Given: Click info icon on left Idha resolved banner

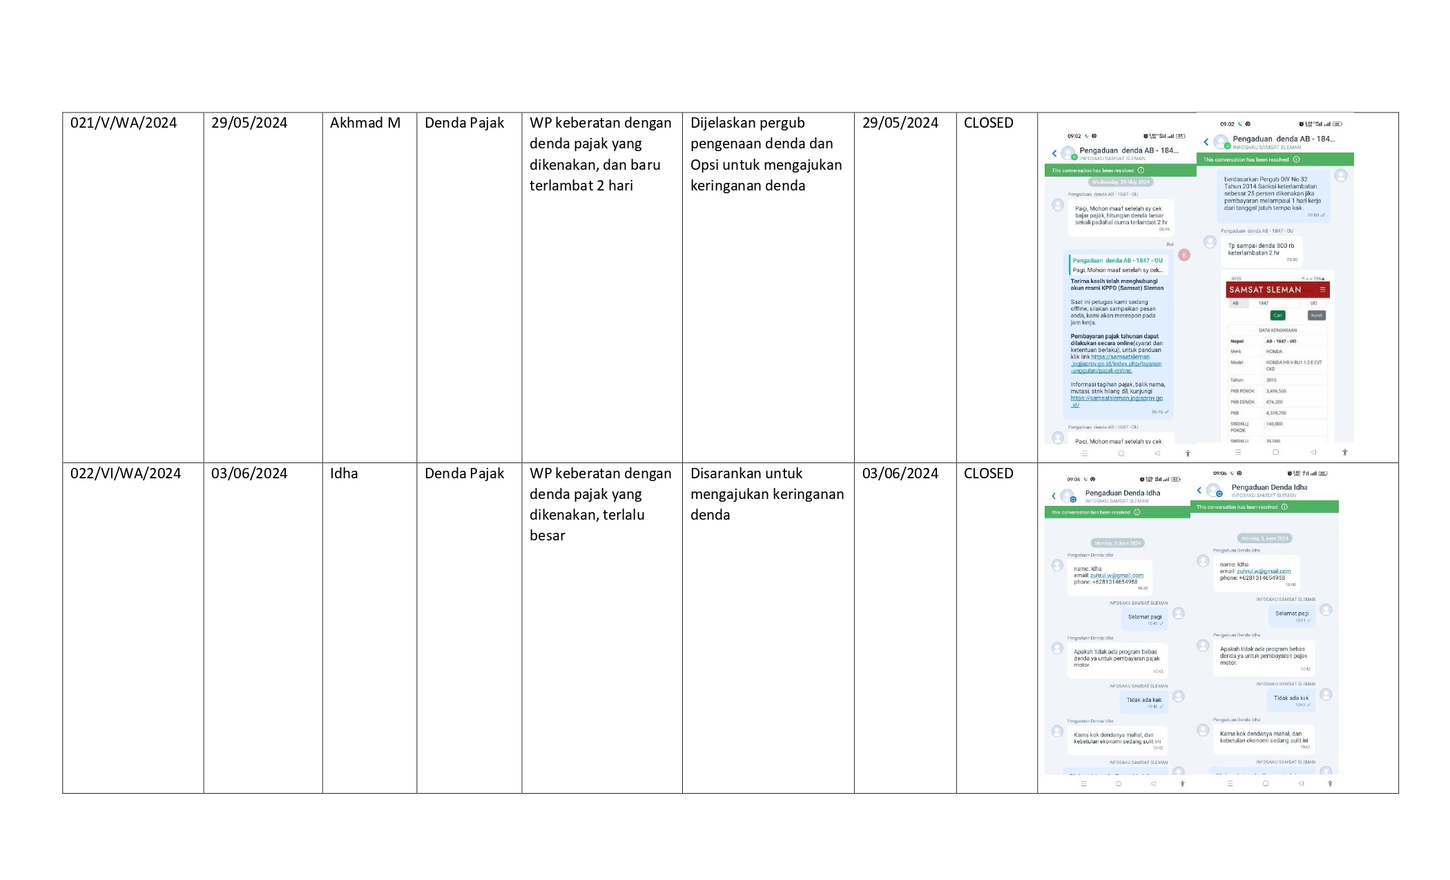Looking at the screenshot, I should click(x=1137, y=512).
